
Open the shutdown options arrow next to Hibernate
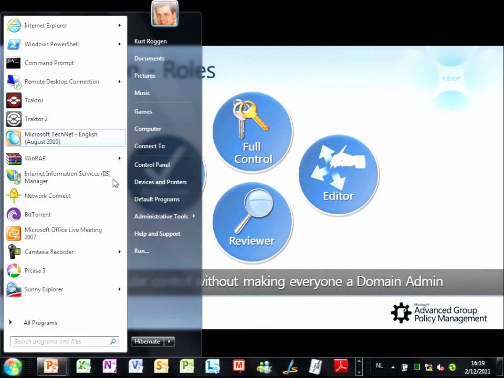[170, 341]
